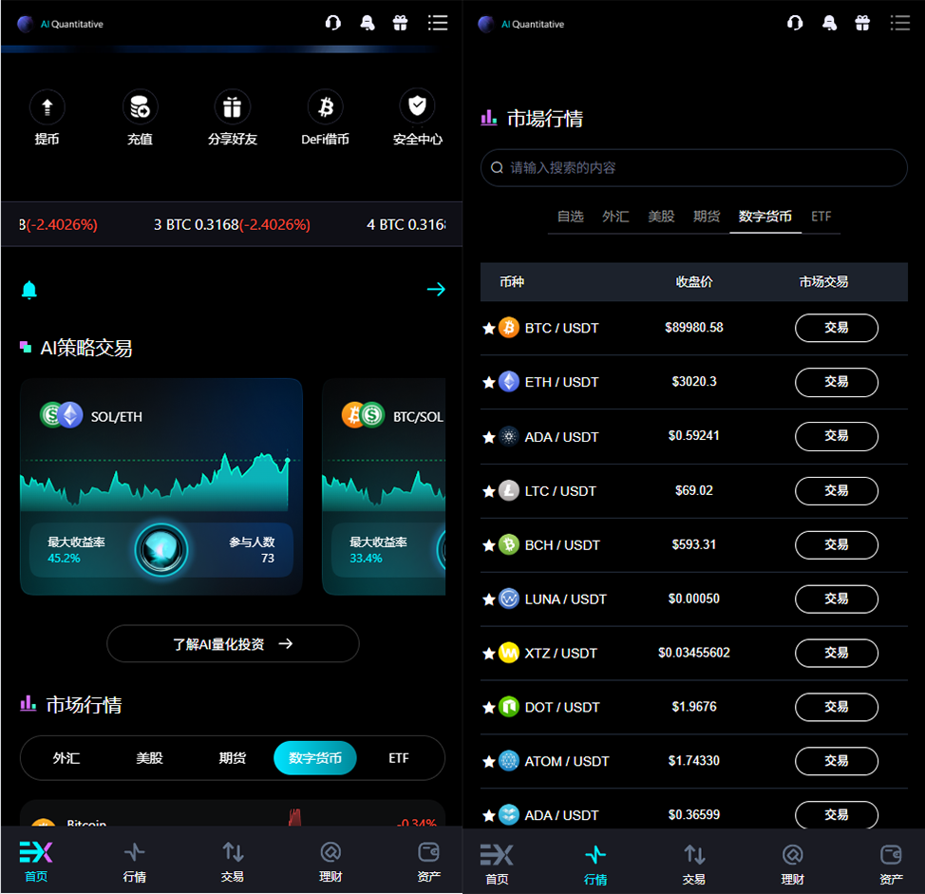The height and width of the screenshot is (894, 925).
Task: Switch to the 自选 tab
Action: point(571,217)
